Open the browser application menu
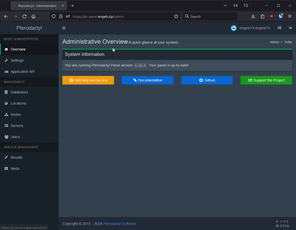Viewport: 296px width, 230px height. 290,17
